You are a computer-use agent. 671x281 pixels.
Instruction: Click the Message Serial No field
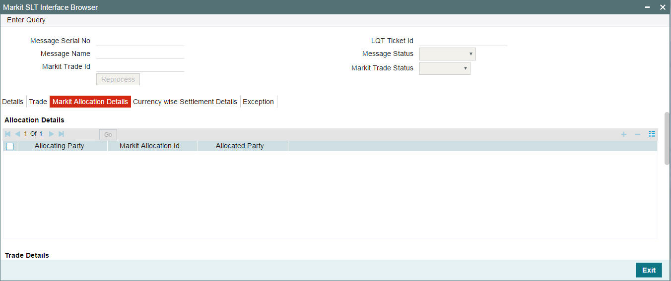140,41
